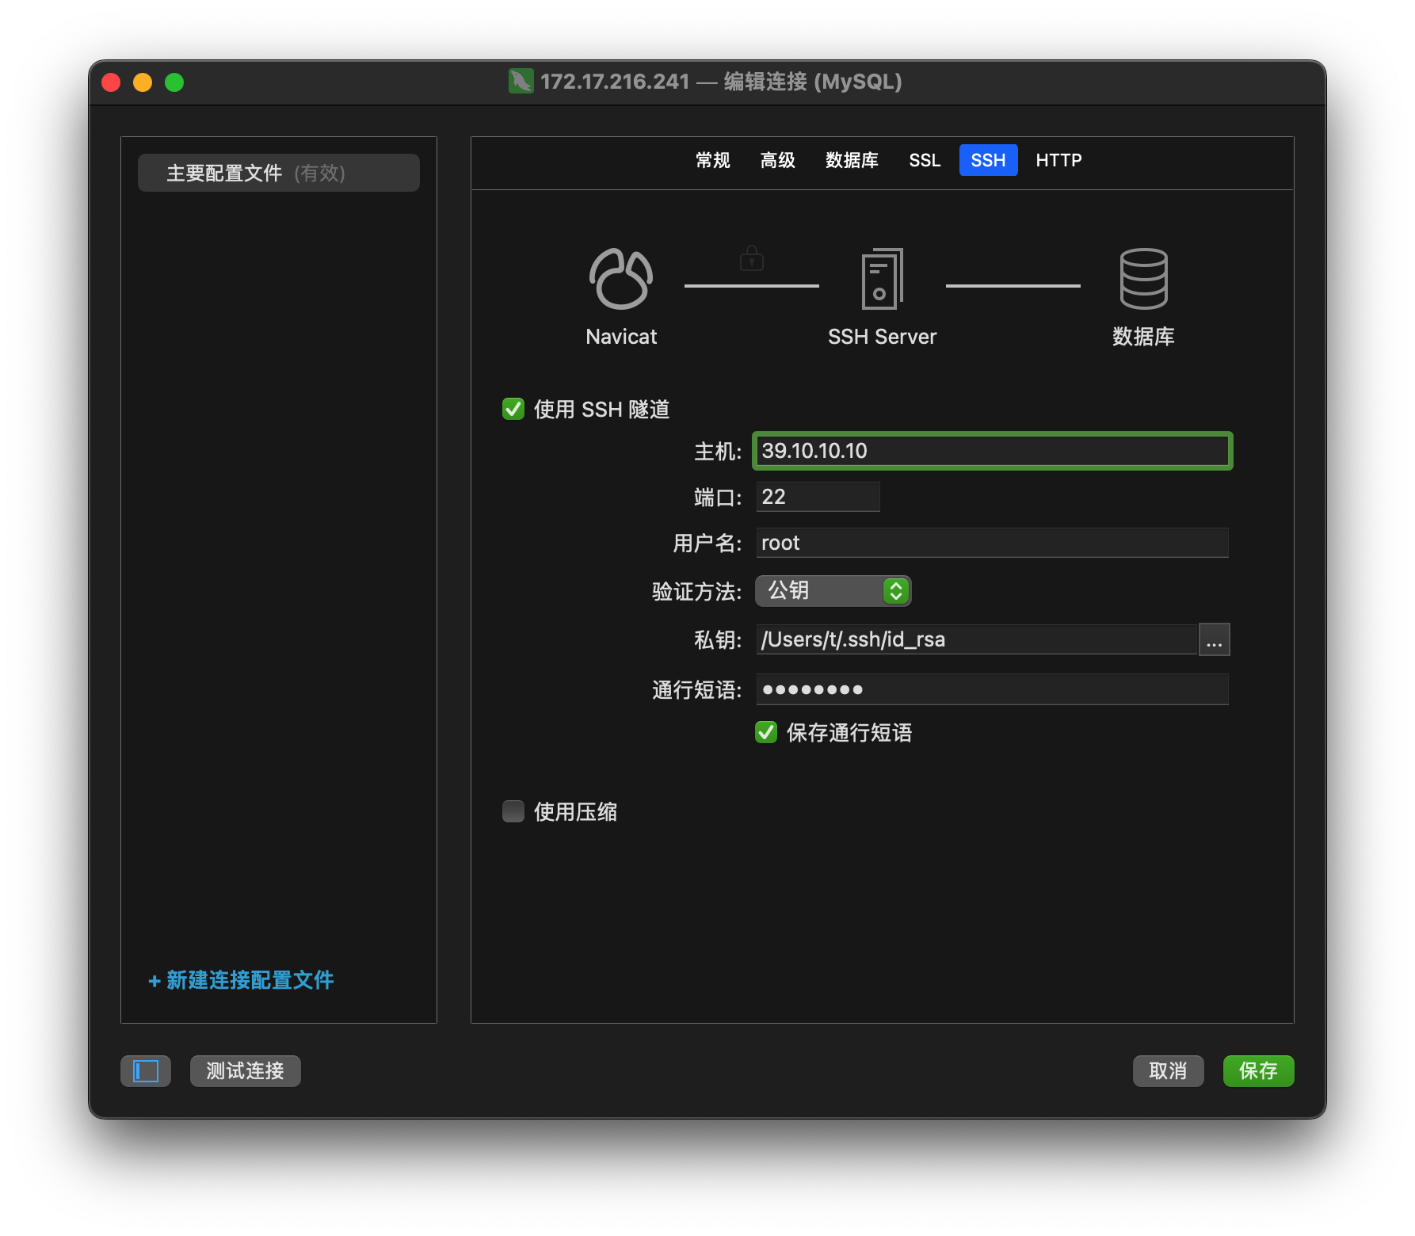Image resolution: width=1415 pixels, height=1236 pixels.
Task: Uncheck the save passphrase checkbox
Action: pyautogui.click(x=766, y=732)
